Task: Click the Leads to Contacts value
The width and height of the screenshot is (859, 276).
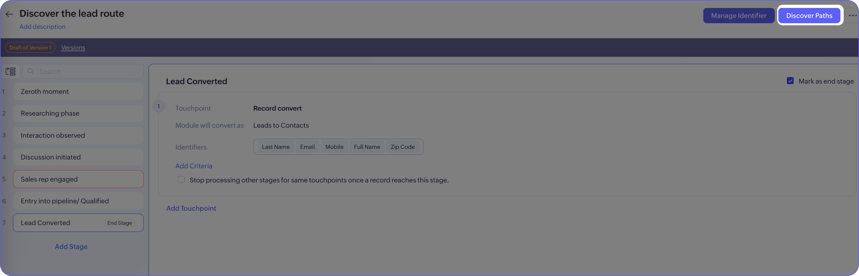Action: [x=281, y=125]
